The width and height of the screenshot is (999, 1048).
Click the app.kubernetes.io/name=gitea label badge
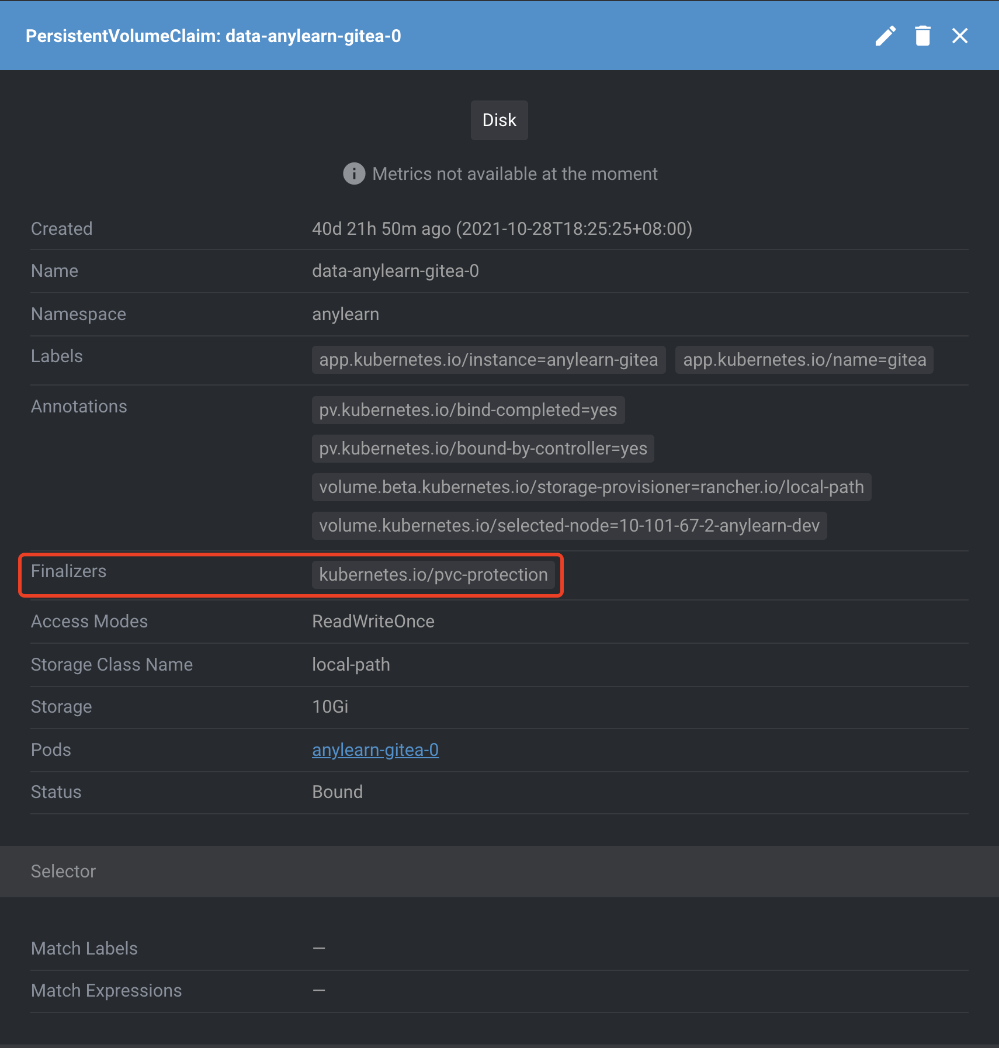804,360
